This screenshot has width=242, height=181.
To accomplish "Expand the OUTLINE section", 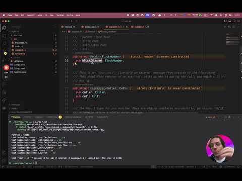I will coord(16,105).
